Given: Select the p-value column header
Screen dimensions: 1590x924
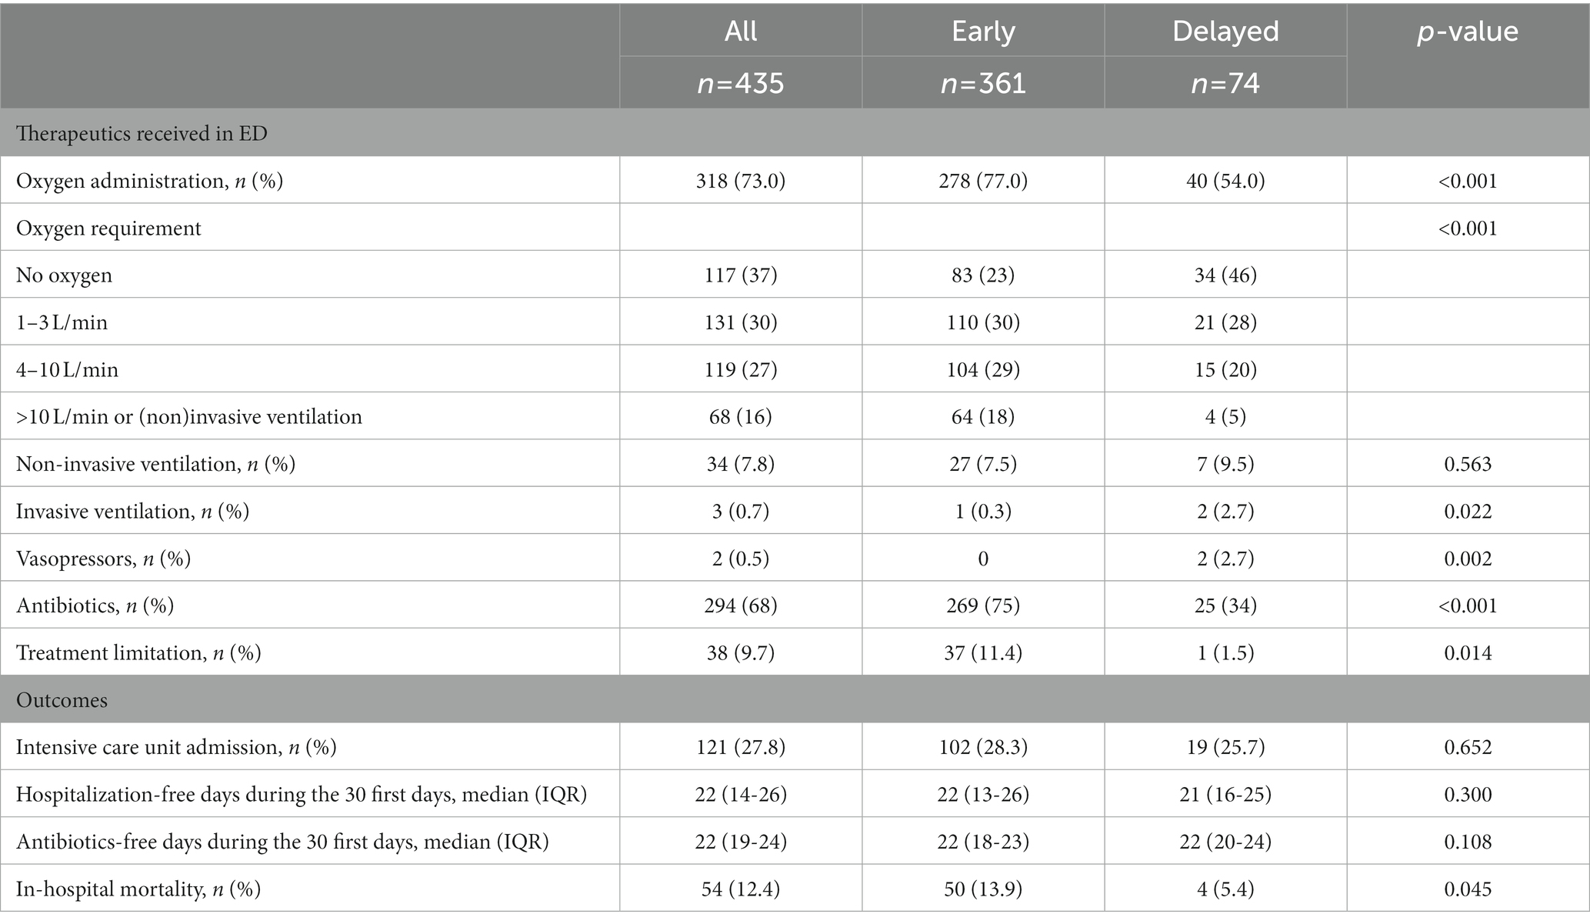Looking at the screenshot, I should tap(1468, 31).
